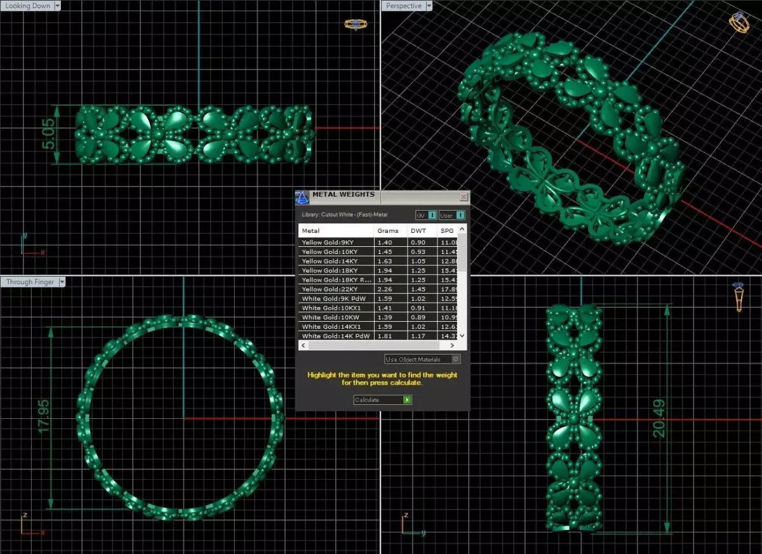Click the Through Finger viewport label
The image size is (762, 554).
30,282
